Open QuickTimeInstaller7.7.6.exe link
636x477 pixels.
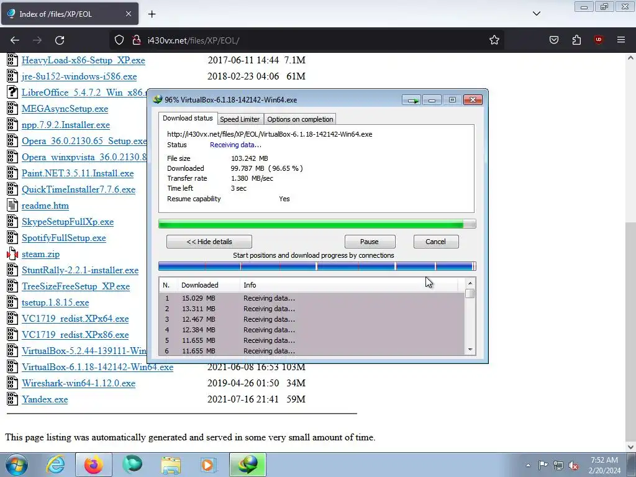click(78, 190)
